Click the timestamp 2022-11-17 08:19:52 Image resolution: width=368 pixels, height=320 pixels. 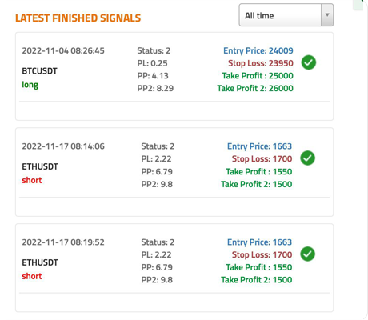coord(63,242)
